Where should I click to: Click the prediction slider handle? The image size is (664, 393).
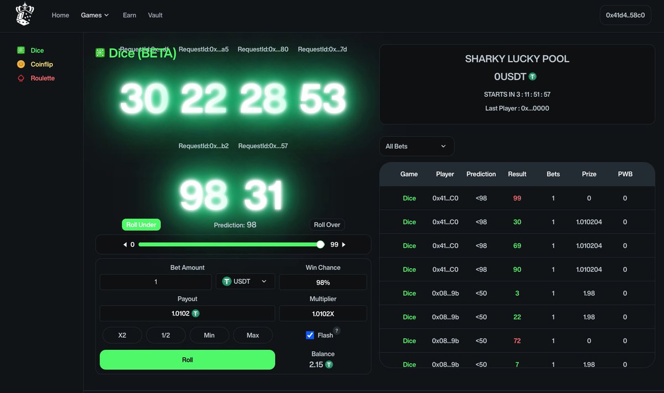coord(320,244)
